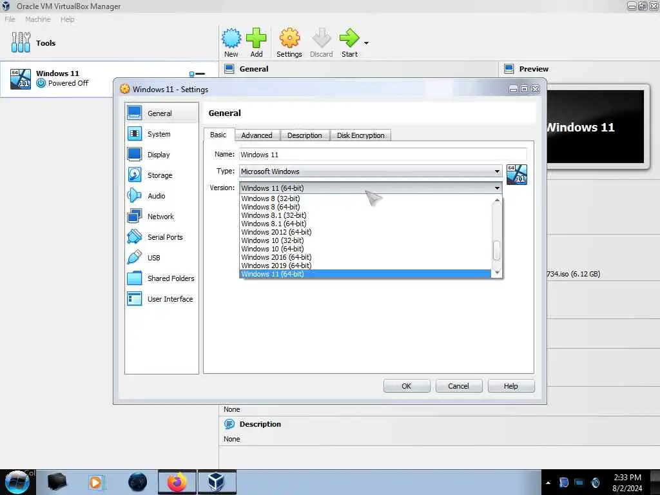The height and width of the screenshot is (495, 660).
Task: Choose Windows 8 (32-bit) from list
Action: 365,199
